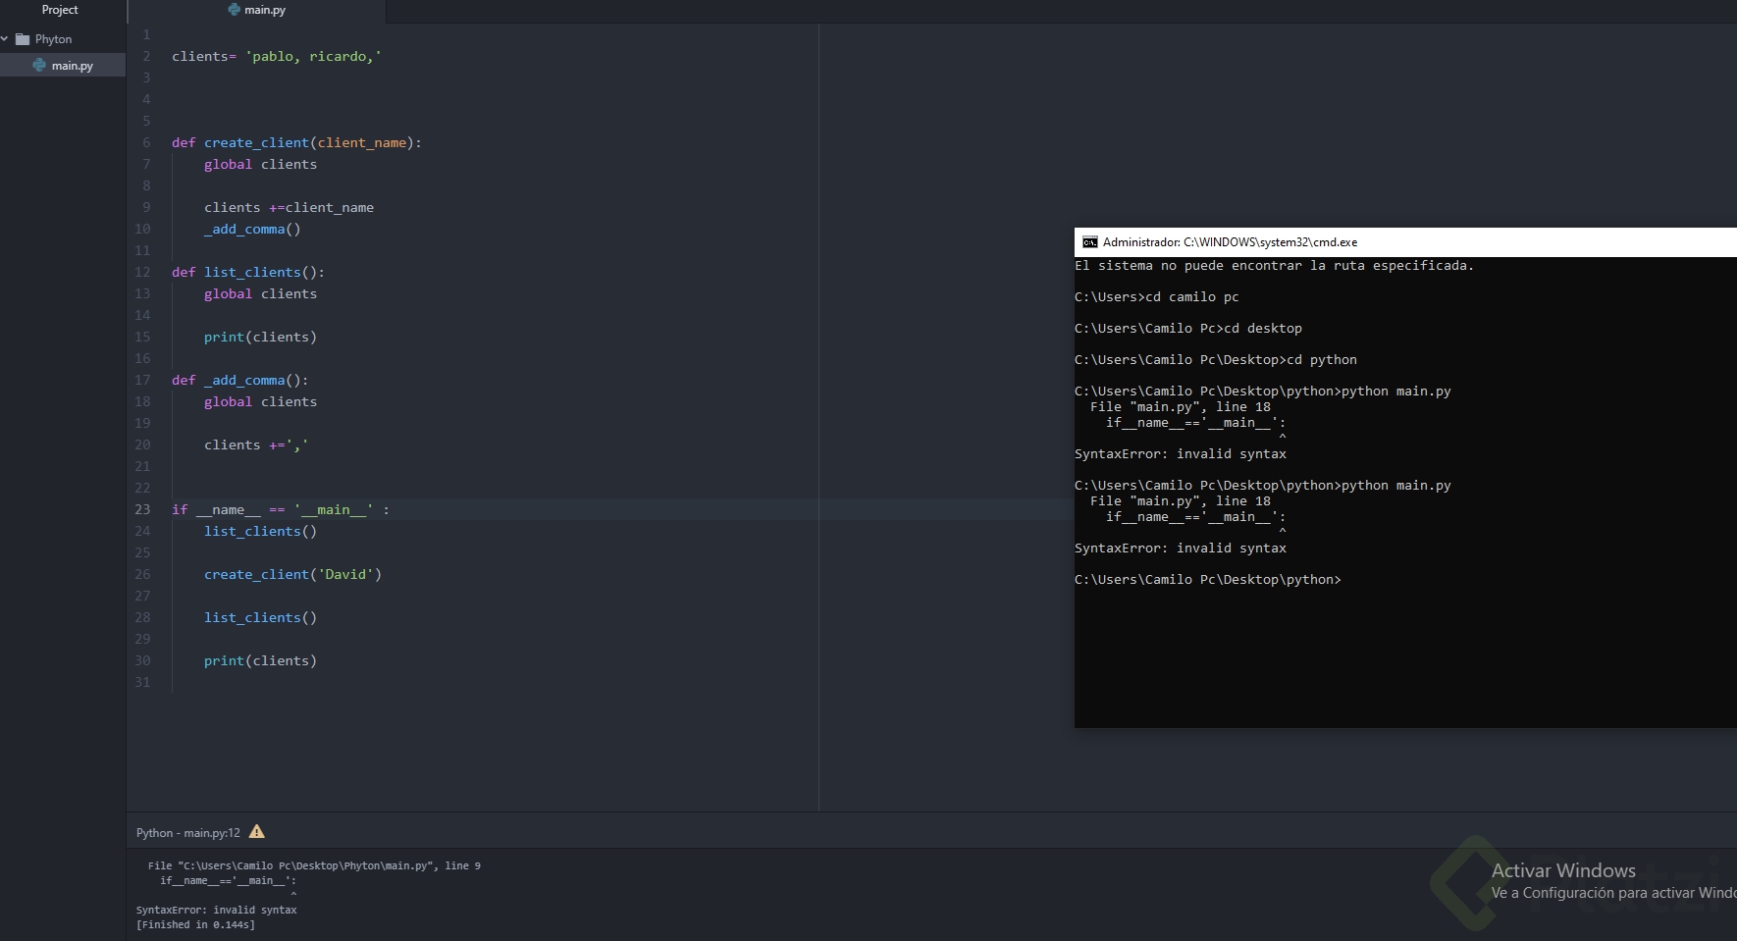Viewport: 1737px width, 941px height.
Task: Click the main.py file path in error output
Action: point(307,865)
